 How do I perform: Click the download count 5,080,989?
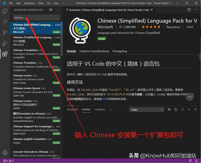[x=127, y=27]
